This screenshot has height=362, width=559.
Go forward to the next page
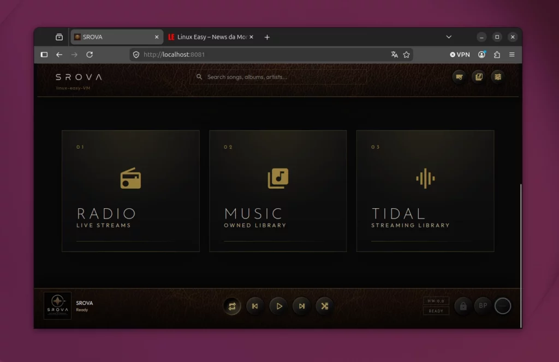coord(74,55)
